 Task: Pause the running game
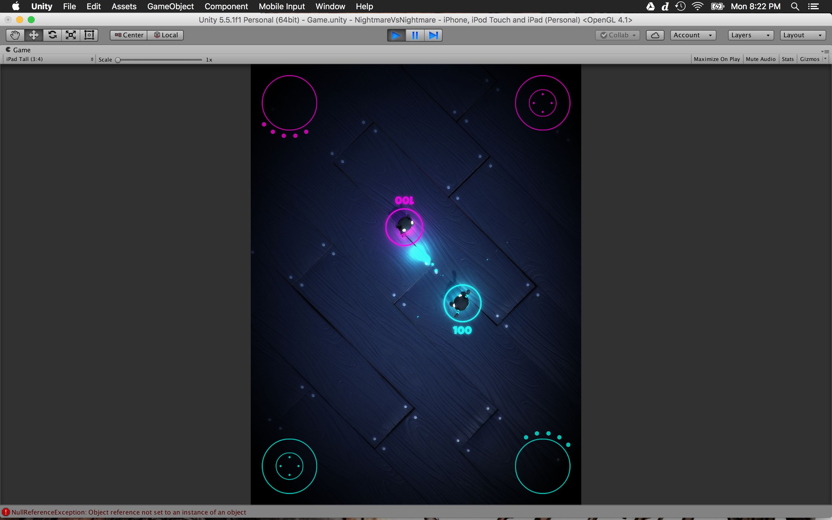(415, 35)
